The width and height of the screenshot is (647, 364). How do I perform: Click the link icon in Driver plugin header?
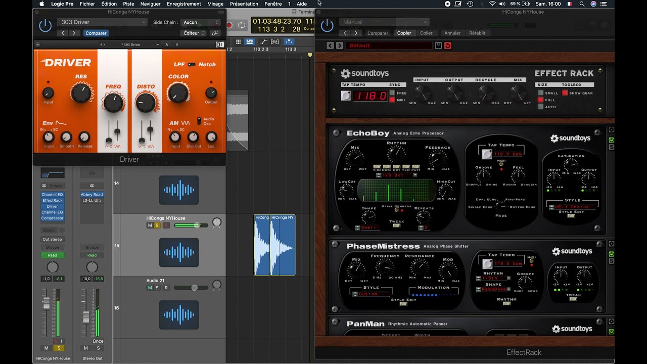[215, 33]
